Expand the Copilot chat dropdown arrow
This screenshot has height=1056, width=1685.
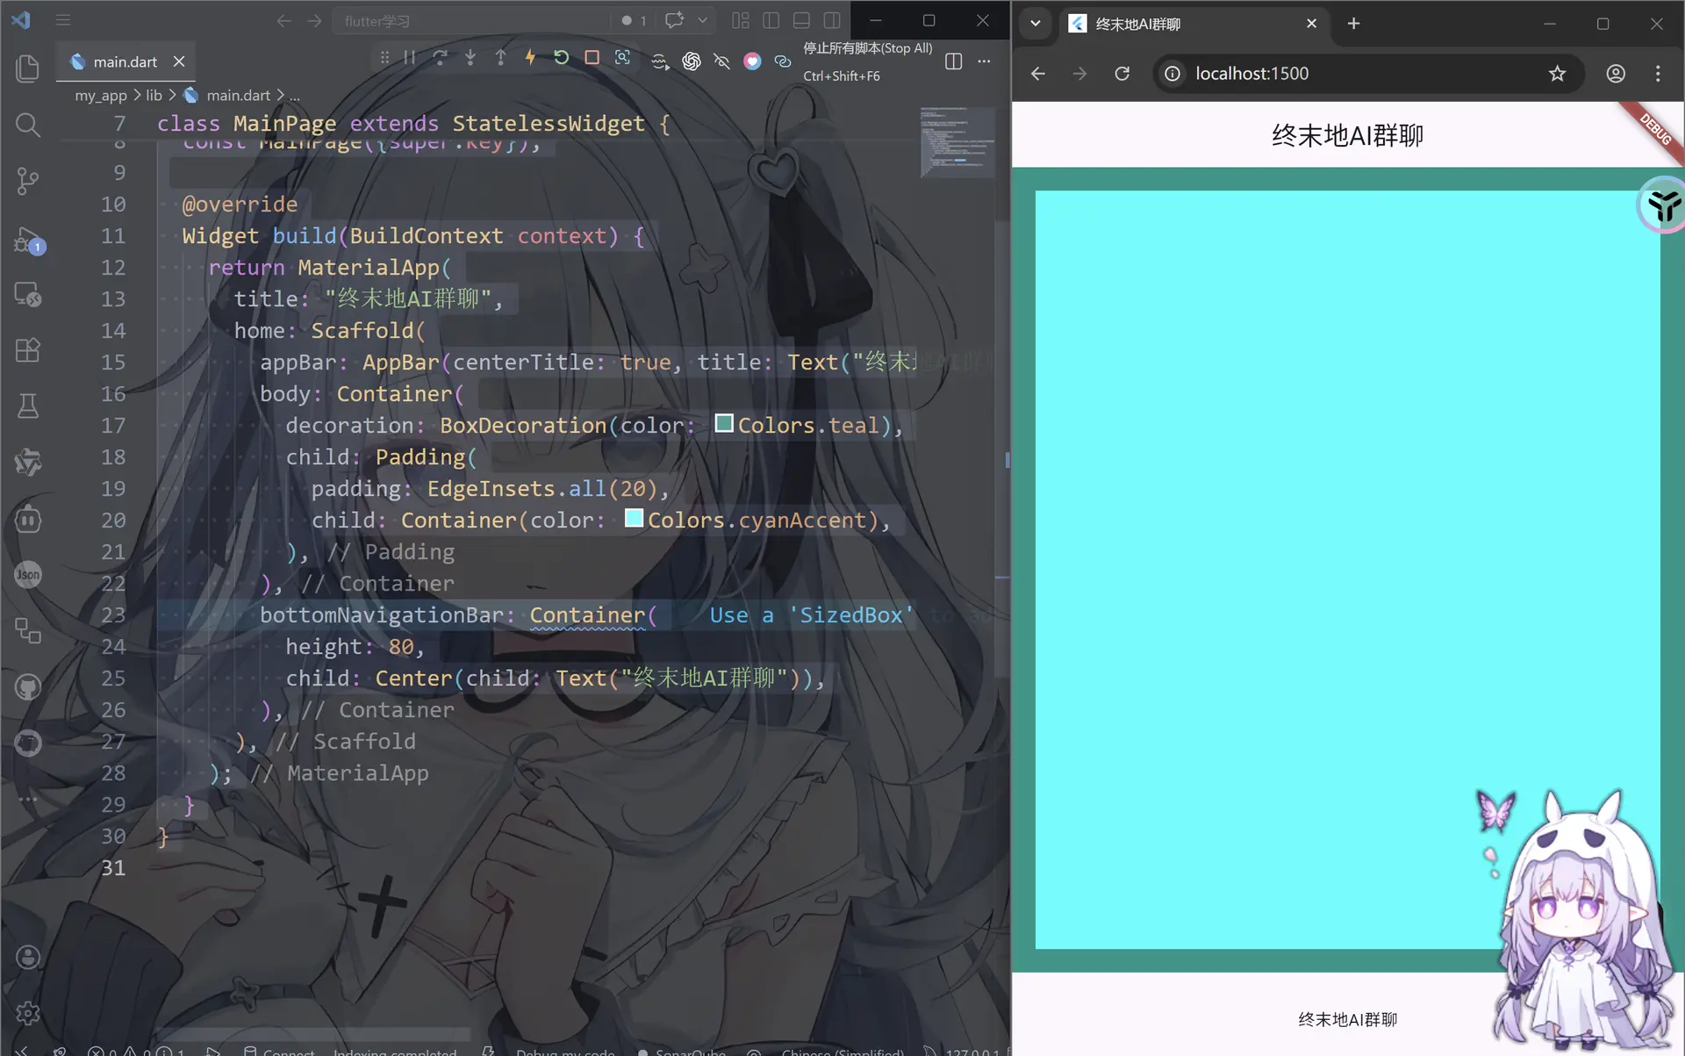point(702,20)
